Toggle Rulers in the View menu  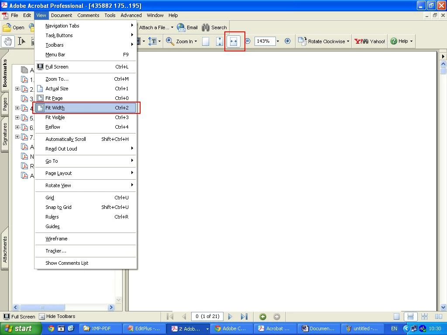pos(86,217)
